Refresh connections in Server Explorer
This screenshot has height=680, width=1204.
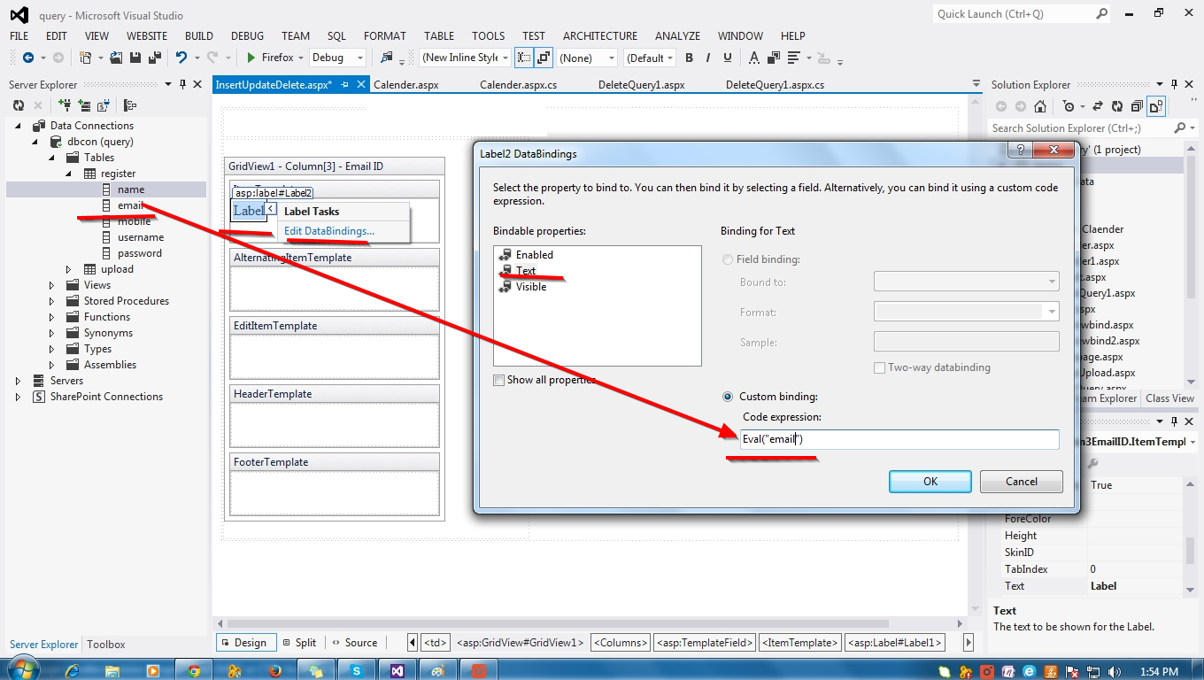(x=18, y=105)
